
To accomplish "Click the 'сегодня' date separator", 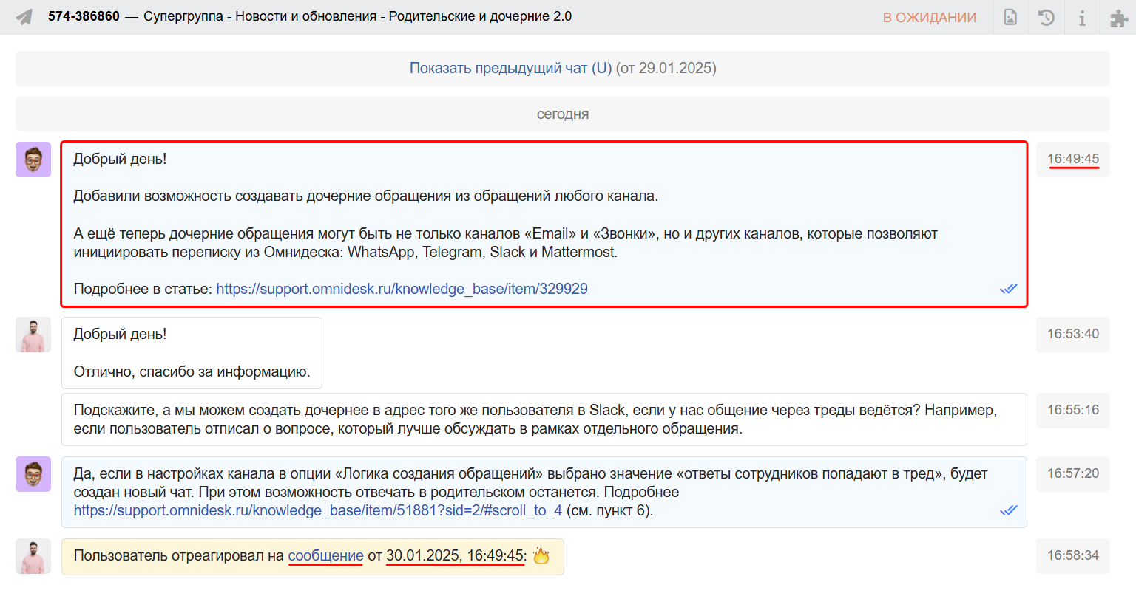I will (563, 114).
